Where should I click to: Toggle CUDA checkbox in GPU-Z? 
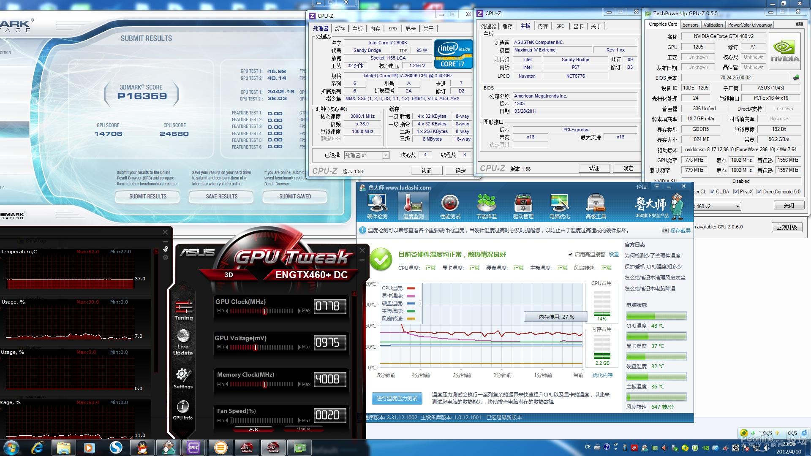pyautogui.click(x=712, y=192)
